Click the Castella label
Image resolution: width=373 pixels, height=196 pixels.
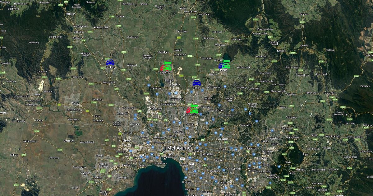304,45
